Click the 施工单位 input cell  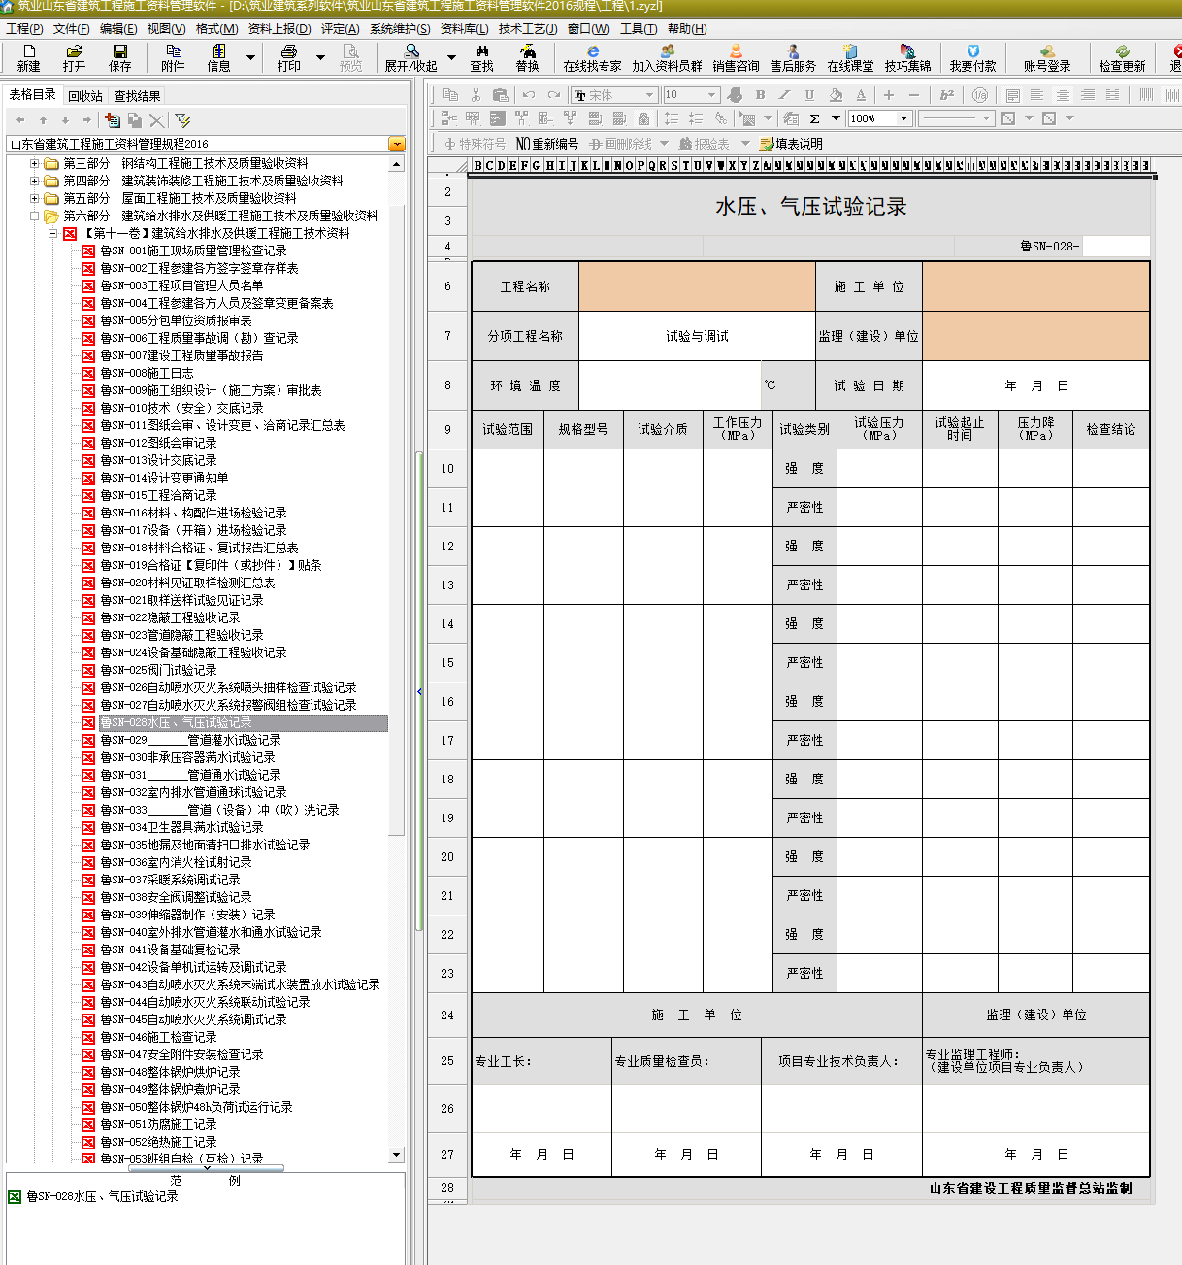pyautogui.click(x=1035, y=286)
